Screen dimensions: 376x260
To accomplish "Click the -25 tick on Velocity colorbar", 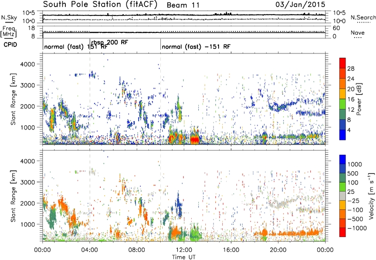I will tap(353, 201).
